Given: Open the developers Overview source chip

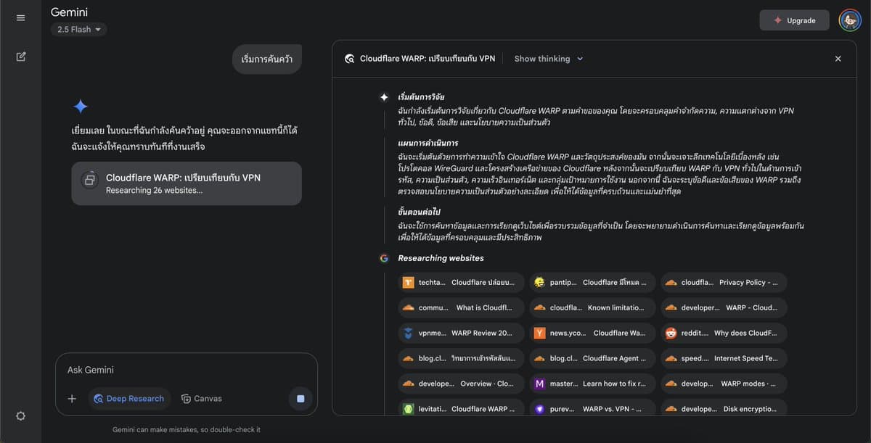Looking at the screenshot, I should click(461, 384).
